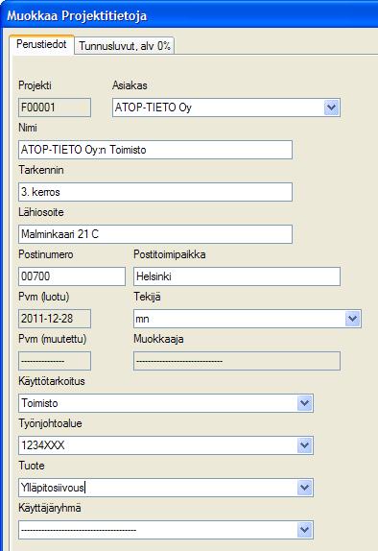
Task: Open the Työnjohtoalue dropdown arrow
Action: click(x=304, y=445)
